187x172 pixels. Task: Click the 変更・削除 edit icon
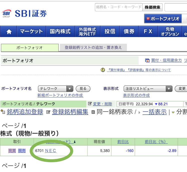(x=90, y=103)
